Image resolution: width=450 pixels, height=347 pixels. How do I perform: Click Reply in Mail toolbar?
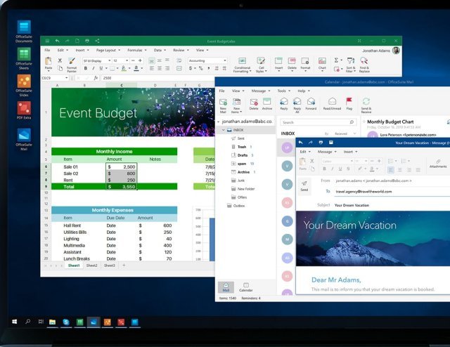284,105
